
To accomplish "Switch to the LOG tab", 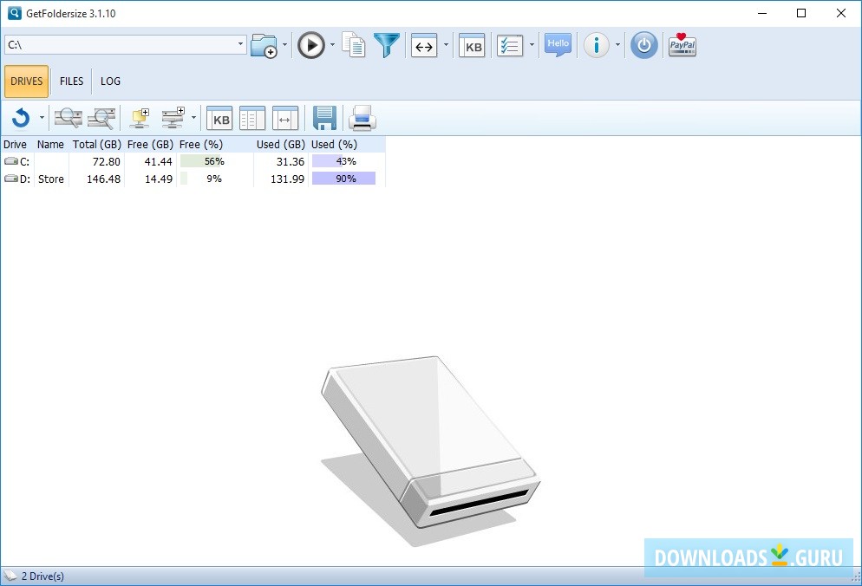I will pos(110,81).
